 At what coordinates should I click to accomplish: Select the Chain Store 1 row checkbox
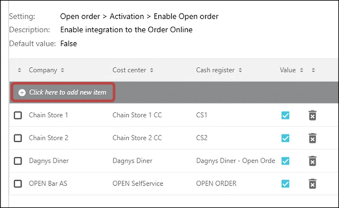click(18, 115)
